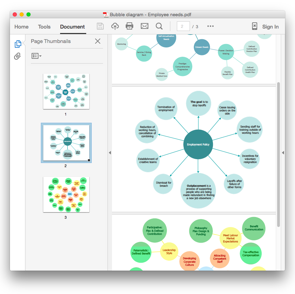
Task: Click 'Defined Contribution Health Plan' bubble
Action: pyautogui.click(x=250, y=70)
